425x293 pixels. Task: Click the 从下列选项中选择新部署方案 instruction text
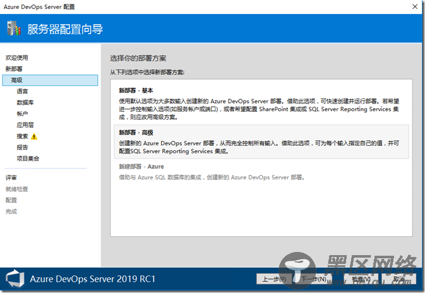(147, 73)
